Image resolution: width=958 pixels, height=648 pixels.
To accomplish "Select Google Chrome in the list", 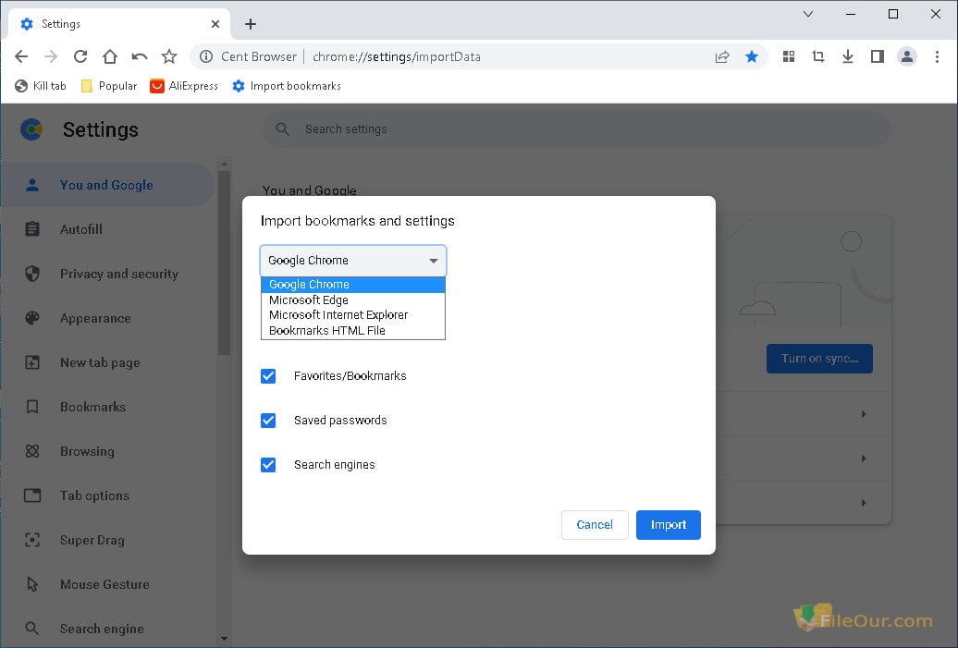I will [353, 285].
